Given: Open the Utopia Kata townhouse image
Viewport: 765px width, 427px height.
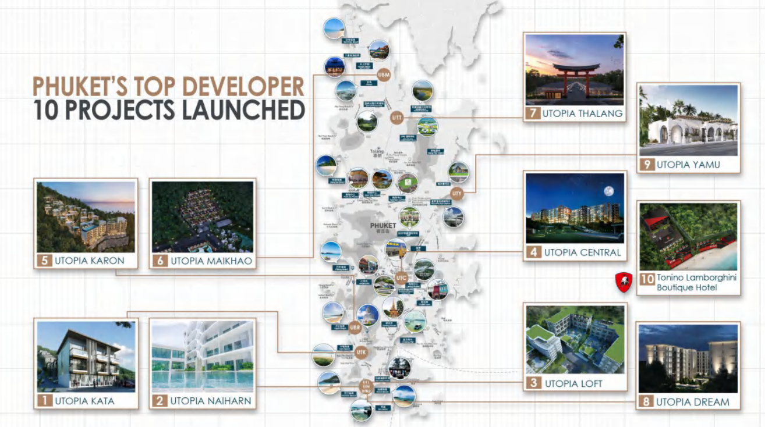Looking at the screenshot, I should click(86, 356).
